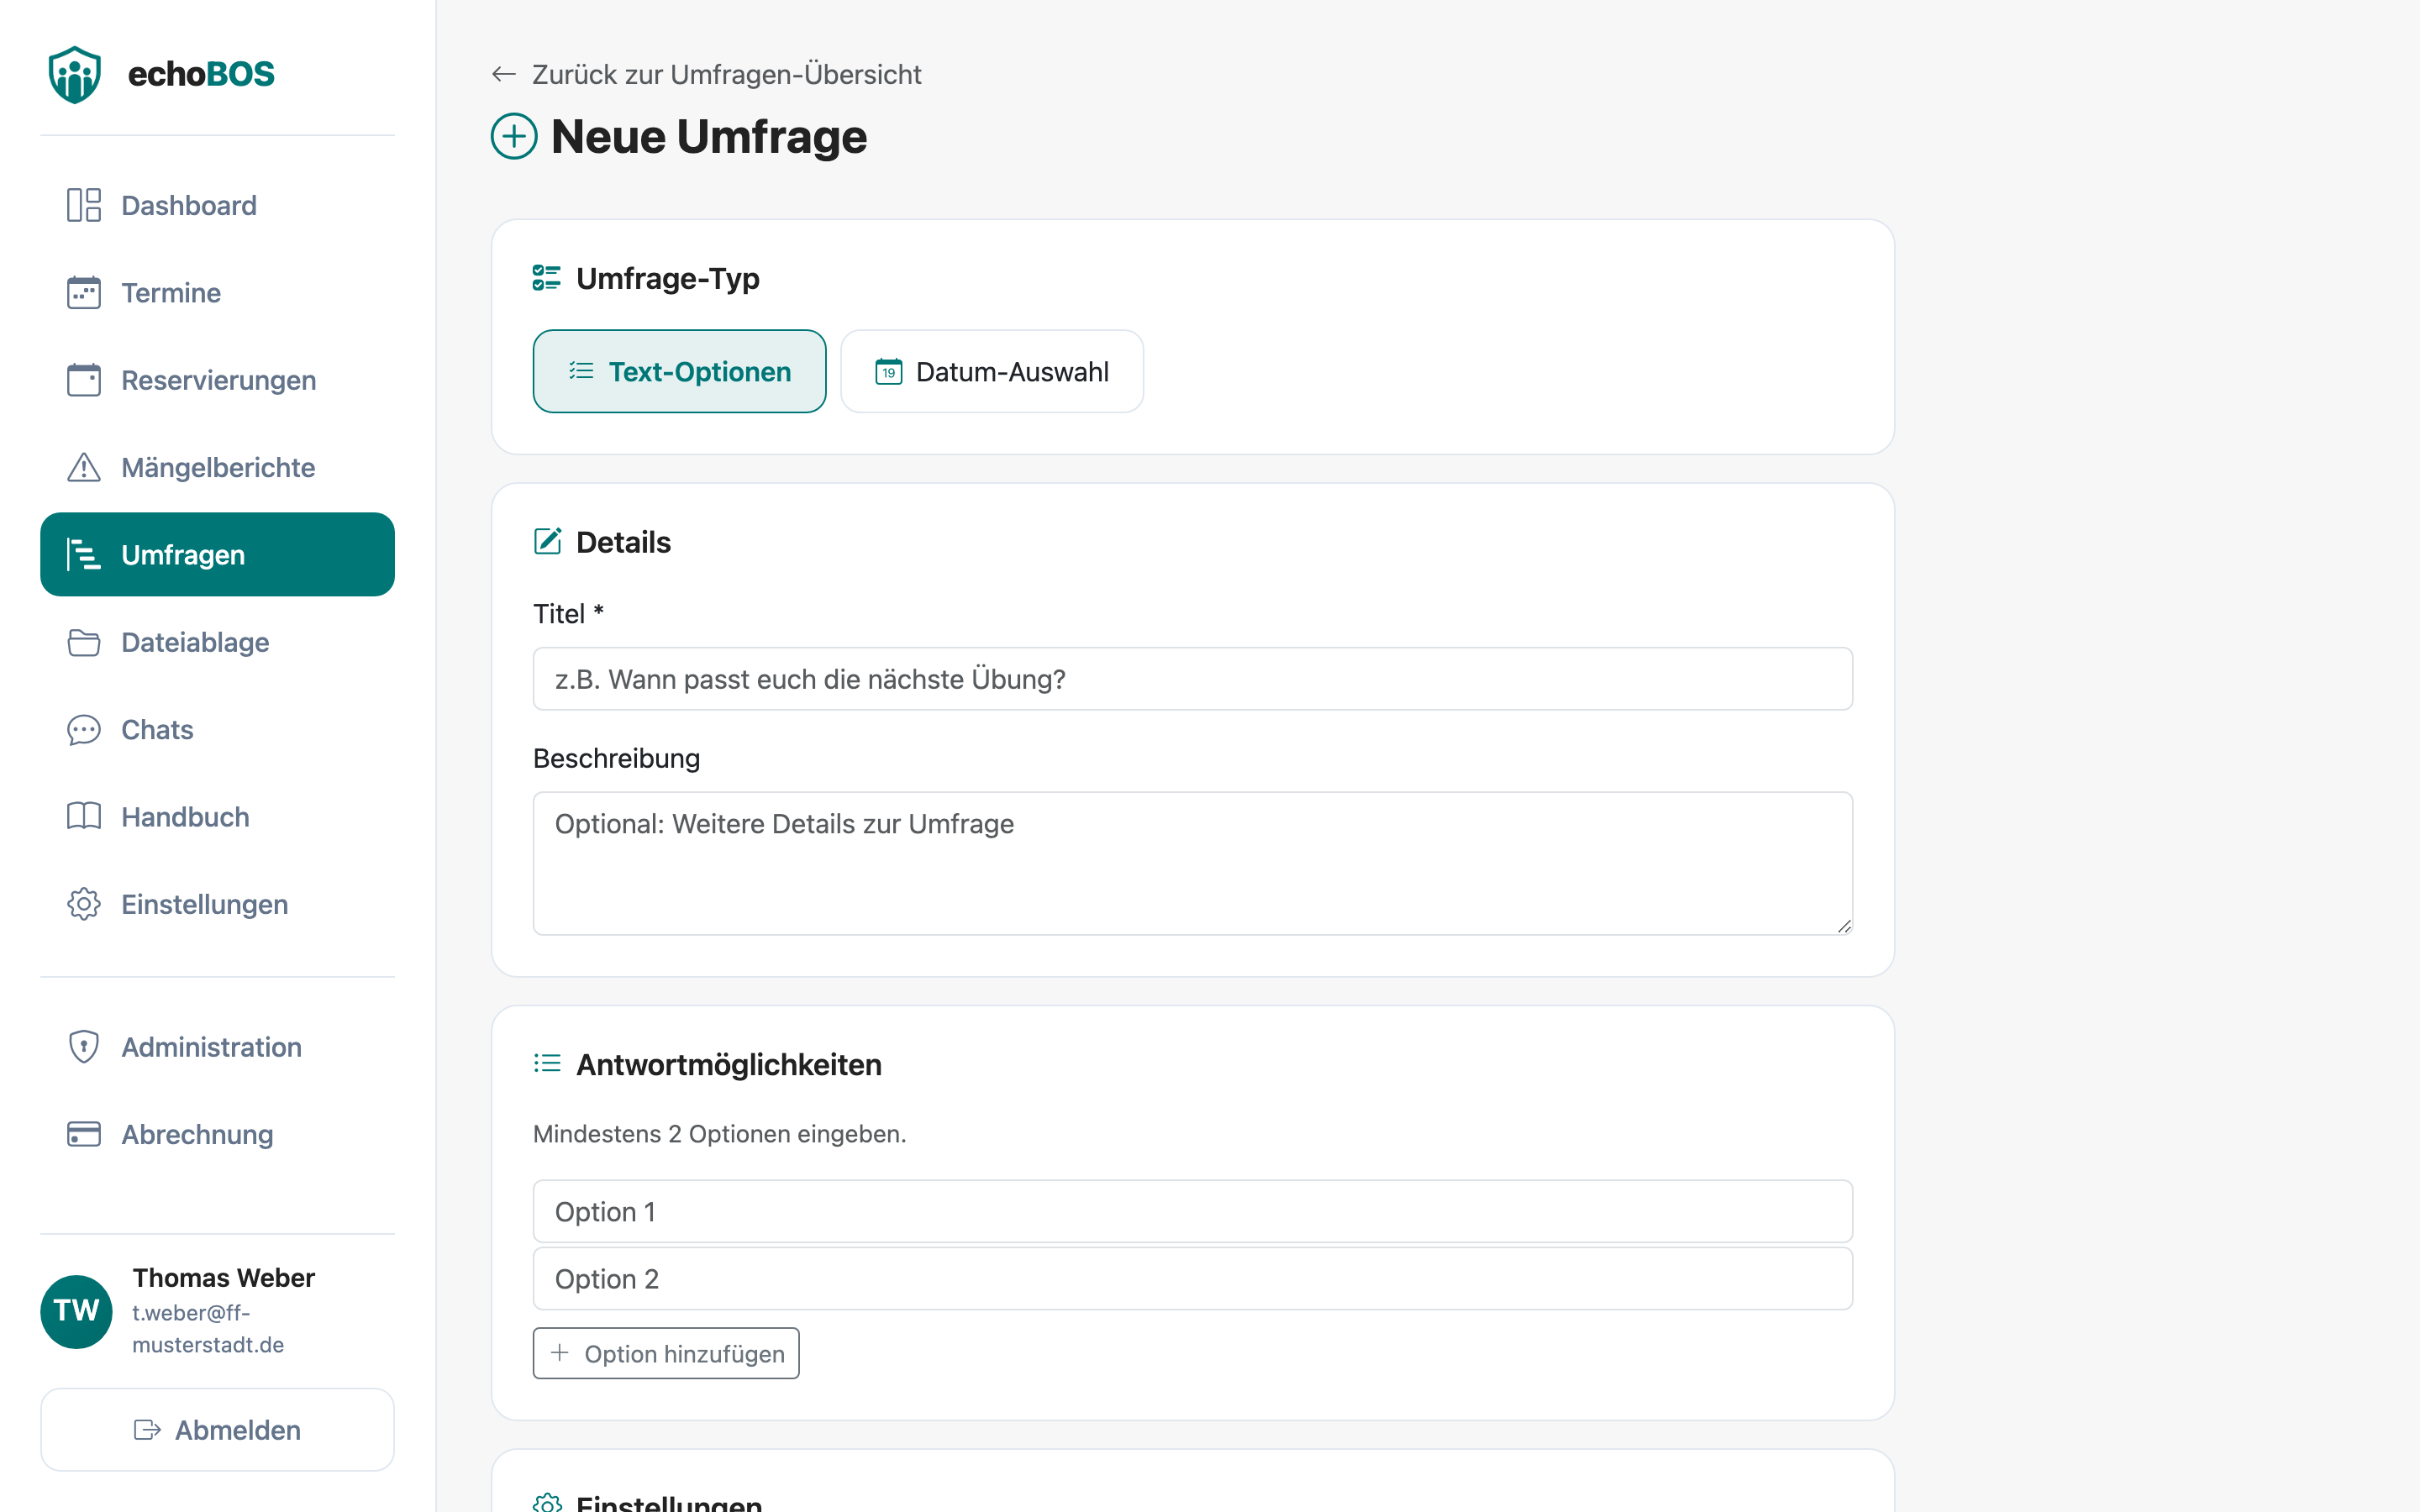This screenshot has width=2420, height=1512.
Task: Go to Einstellungen in the sidebar
Action: tap(218, 904)
